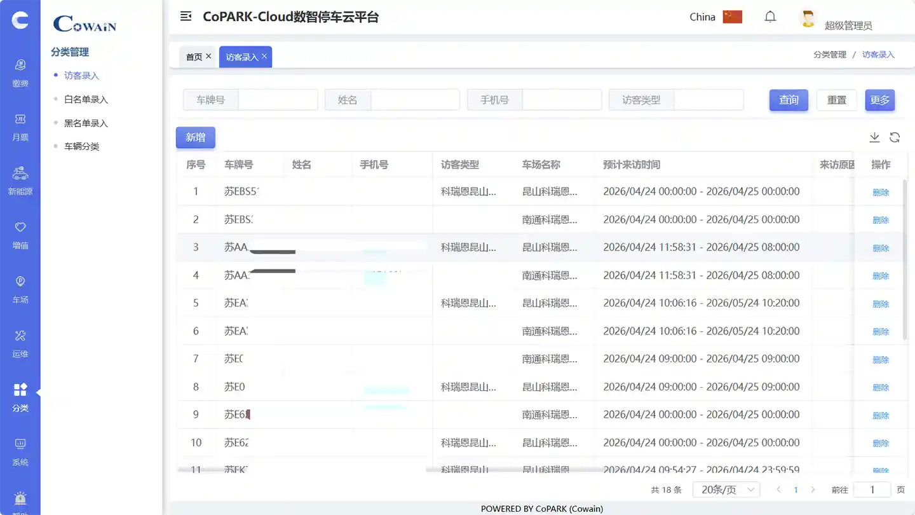Open the 系统 system section

[20, 452]
